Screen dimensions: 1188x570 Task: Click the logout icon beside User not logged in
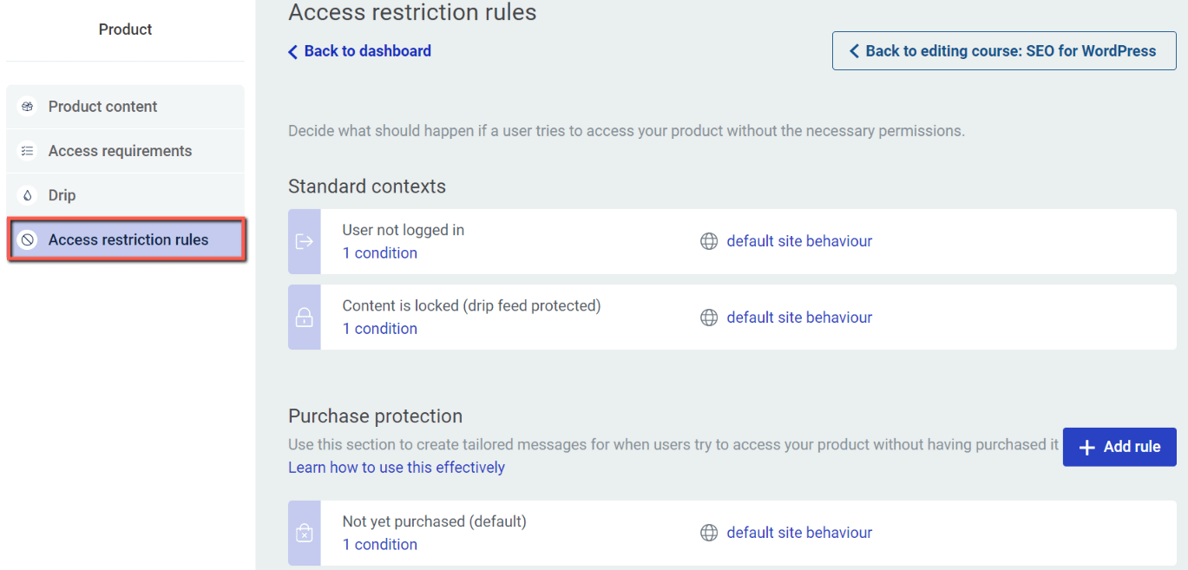[305, 242]
